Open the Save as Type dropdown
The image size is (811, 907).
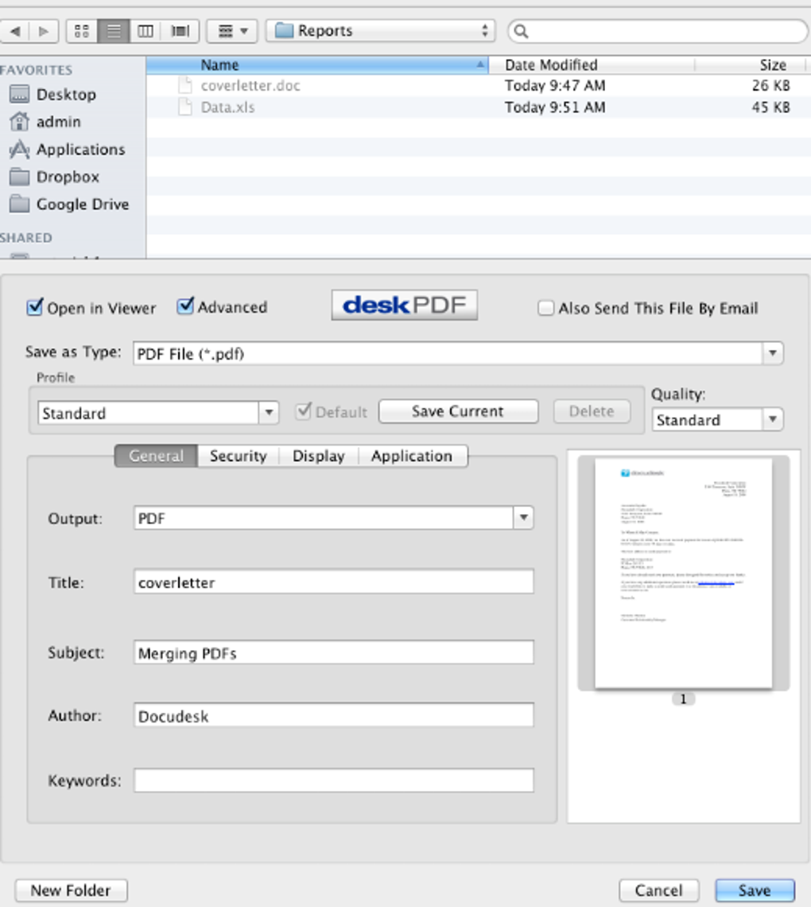tap(772, 353)
